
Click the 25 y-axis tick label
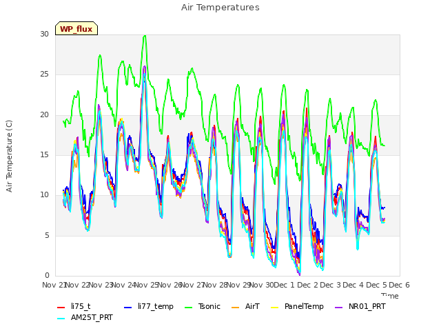click(x=44, y=74)
